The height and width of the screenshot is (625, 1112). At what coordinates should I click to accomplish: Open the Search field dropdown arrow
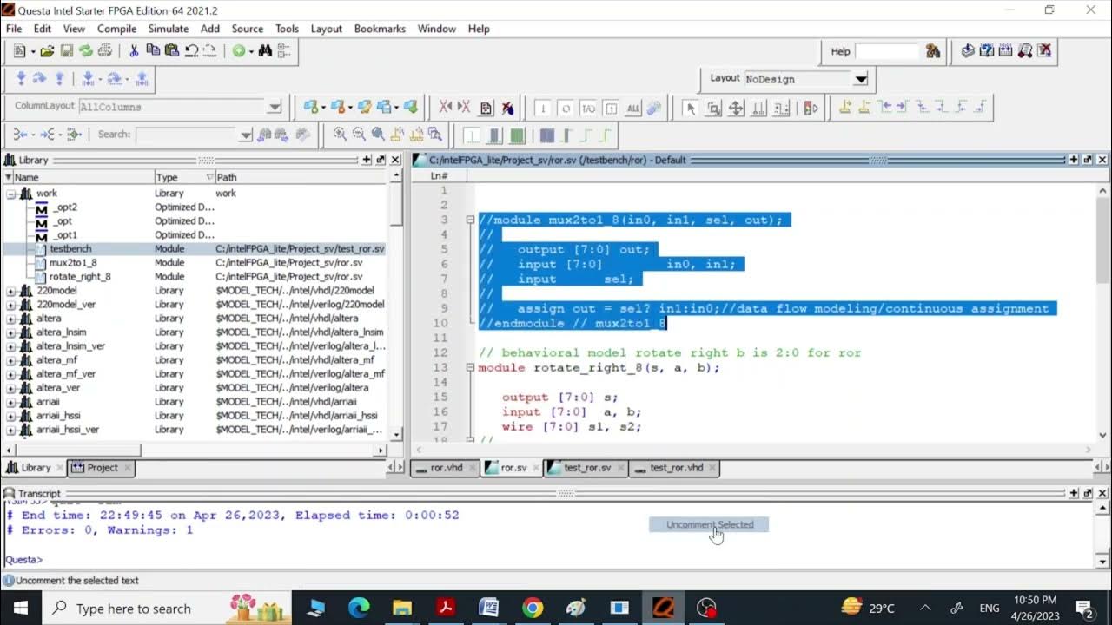point(246,135)
